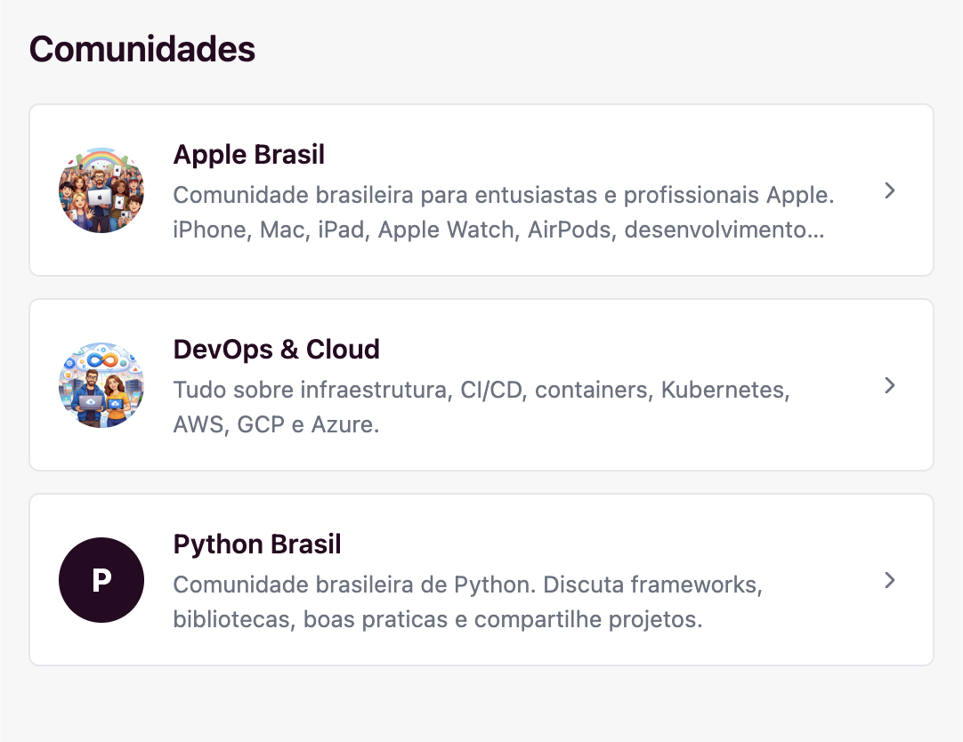This screenshot has height=742, width=963.
Task: Click the DevOps & Cloud community avatar
Action: 101,385
